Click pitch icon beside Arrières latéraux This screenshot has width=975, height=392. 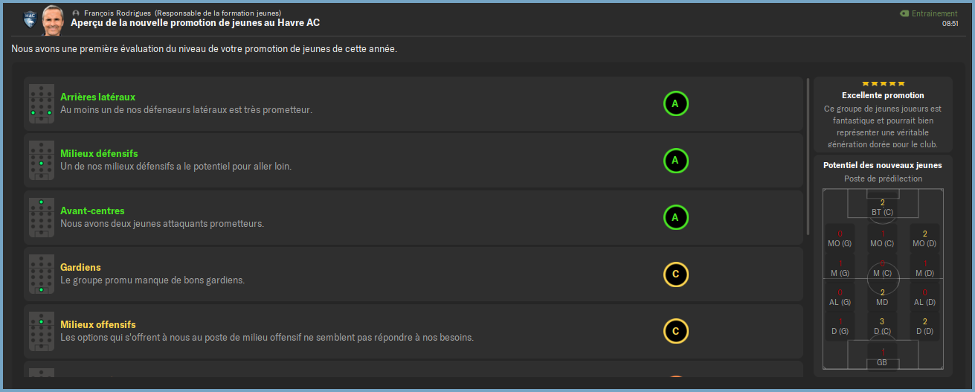tap(41, 104)
